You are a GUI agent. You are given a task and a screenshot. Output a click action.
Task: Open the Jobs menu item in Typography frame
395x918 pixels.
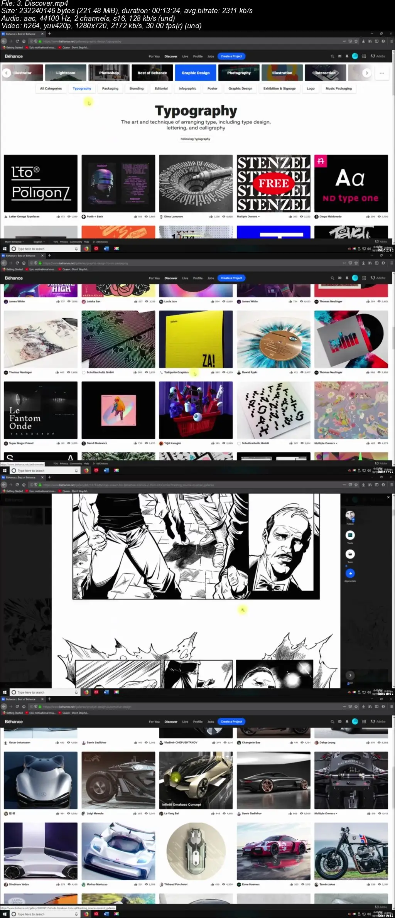coord(211,56)
